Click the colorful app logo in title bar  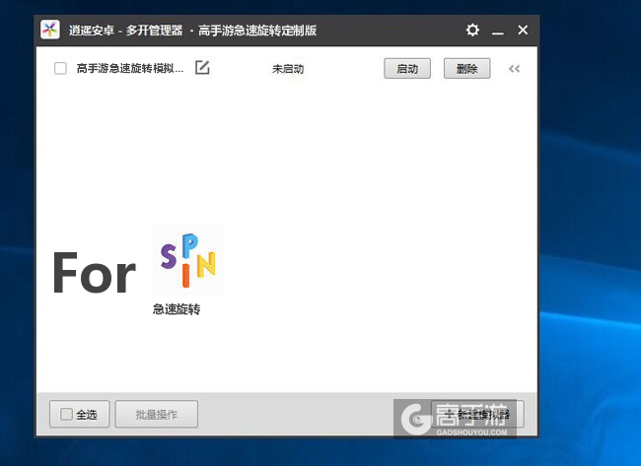coord(50,30)
